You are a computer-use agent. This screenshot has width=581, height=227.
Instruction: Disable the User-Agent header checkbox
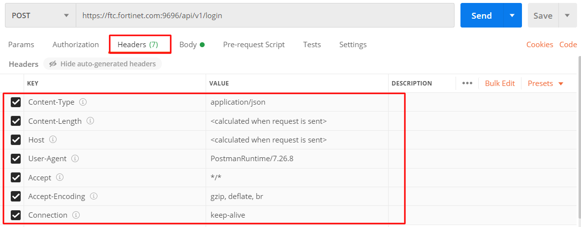(x=16, y=159)
